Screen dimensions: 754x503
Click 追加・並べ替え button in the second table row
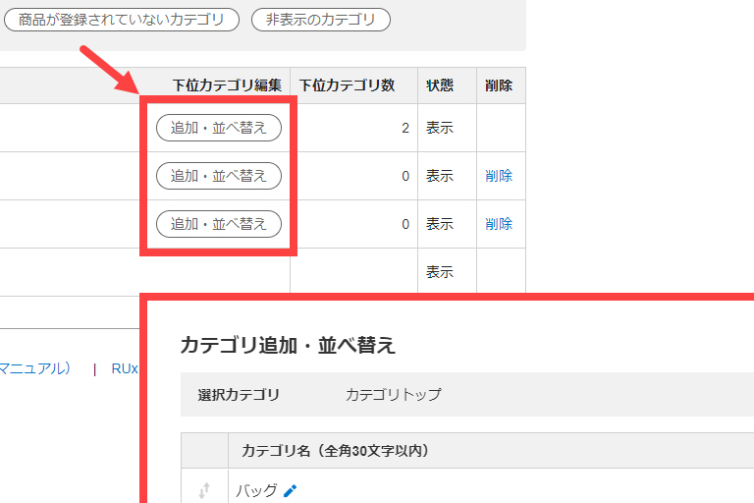coord(219,176)
